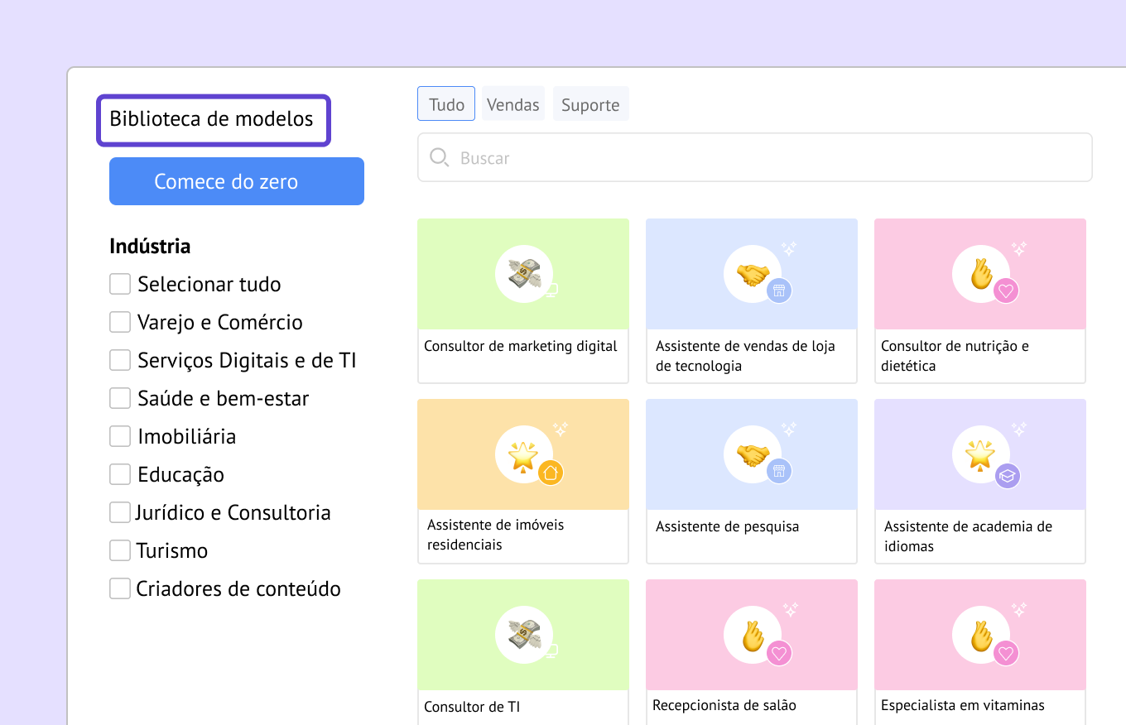Image resolution: width=1126 pixels, height=725 pixels.
Task: Click the crossed-fingers icon on Consultor de nutrição card
Action: coord(980,273)
